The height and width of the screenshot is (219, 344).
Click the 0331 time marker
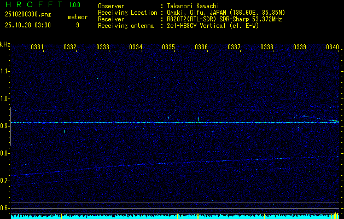(37, 47)
